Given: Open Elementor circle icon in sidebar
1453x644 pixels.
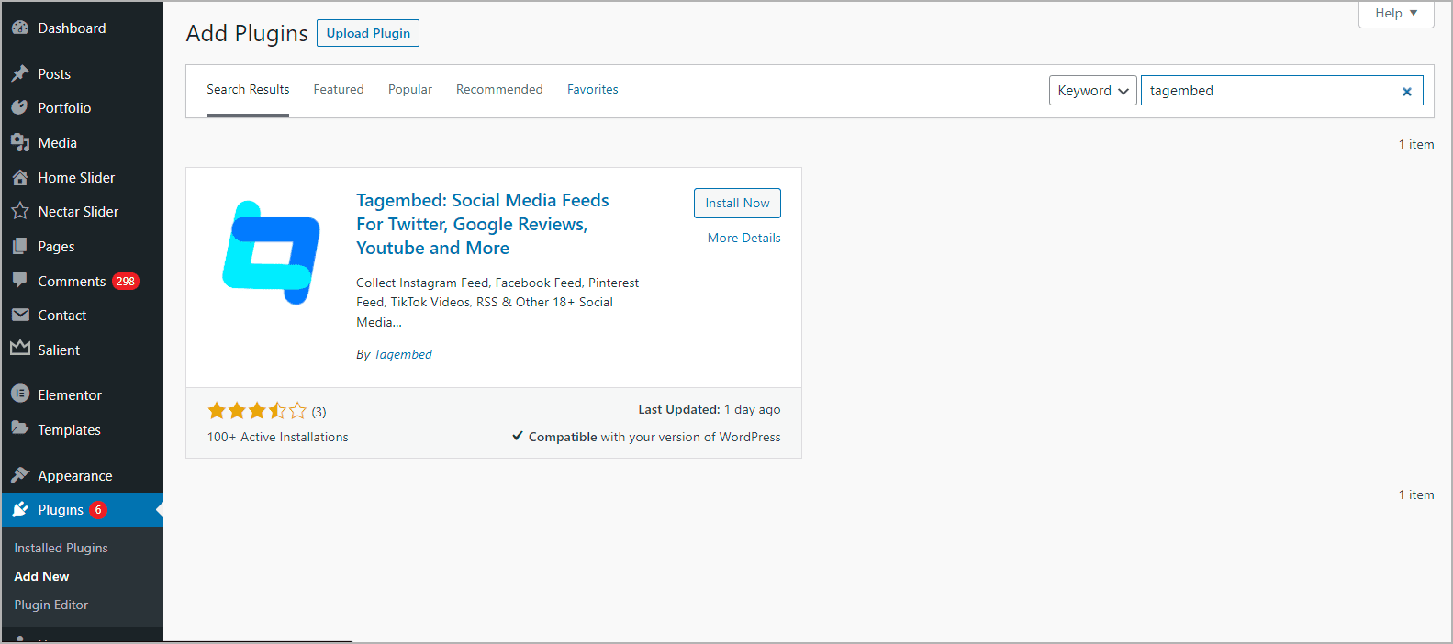Looking at the screenshot, I should tap(20, 394).
